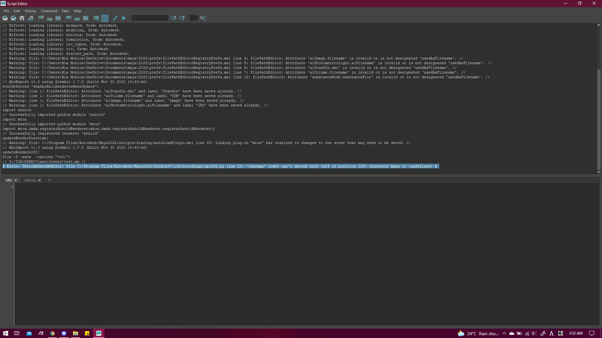Toggle echo all commands
602x338 pixels.
tap(96, 18)
